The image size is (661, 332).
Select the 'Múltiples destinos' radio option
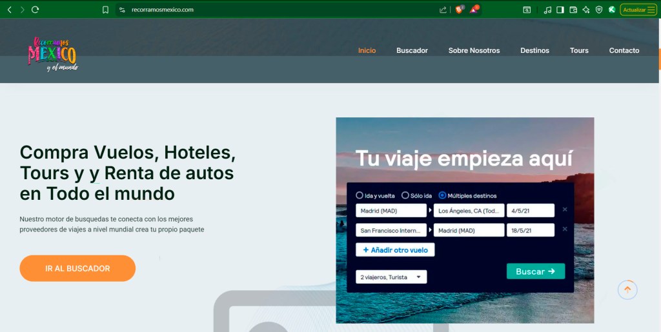point(442,195)
